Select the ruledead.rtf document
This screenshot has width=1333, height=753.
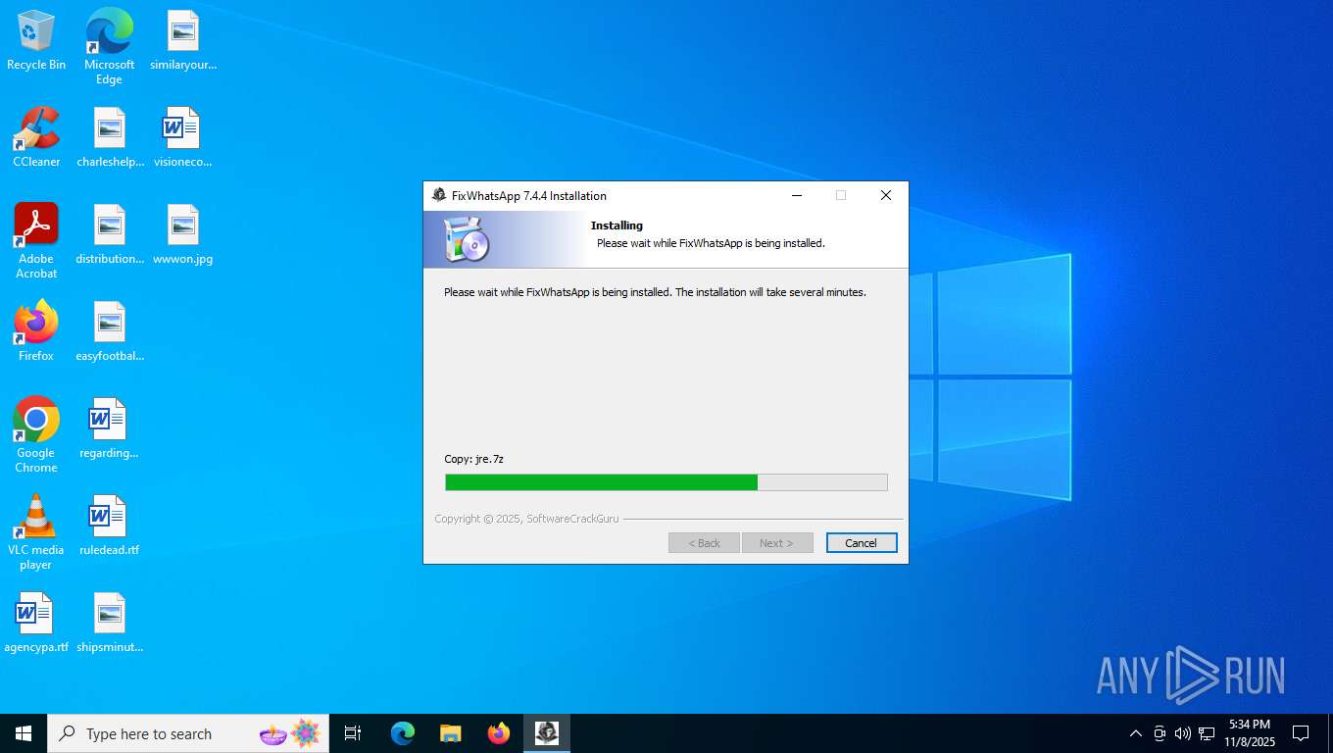109,526
